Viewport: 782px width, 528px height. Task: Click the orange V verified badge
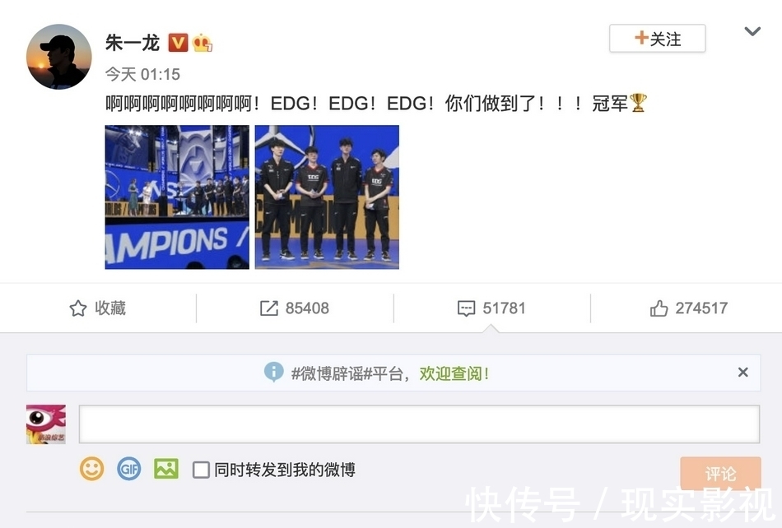(178, 43)
